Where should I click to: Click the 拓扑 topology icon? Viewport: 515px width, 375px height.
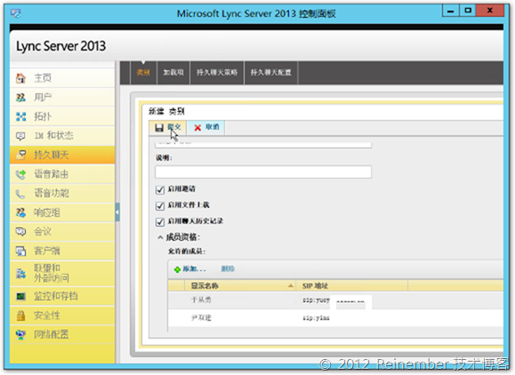[20, 116]
